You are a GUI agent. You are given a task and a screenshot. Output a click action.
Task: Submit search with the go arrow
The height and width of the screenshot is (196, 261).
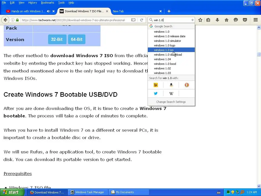(192, 20)
